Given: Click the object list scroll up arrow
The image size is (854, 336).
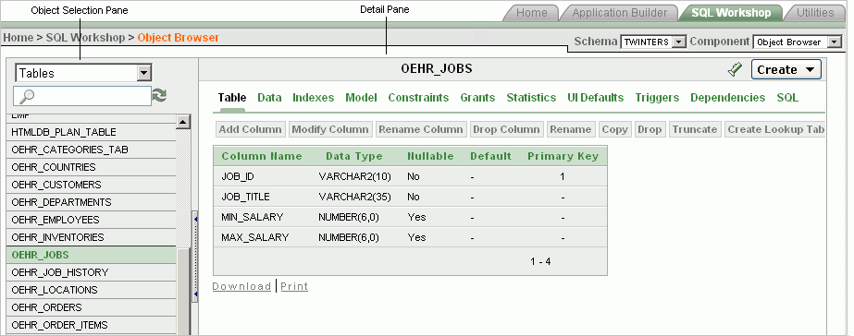Looking at the screenshot, I should tap(183, 122).
